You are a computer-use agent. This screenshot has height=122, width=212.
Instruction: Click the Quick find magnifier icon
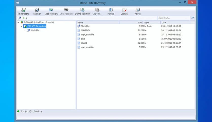coord(193,18)
